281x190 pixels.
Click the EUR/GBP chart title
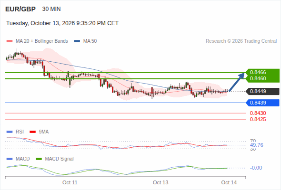click(20, 9)
